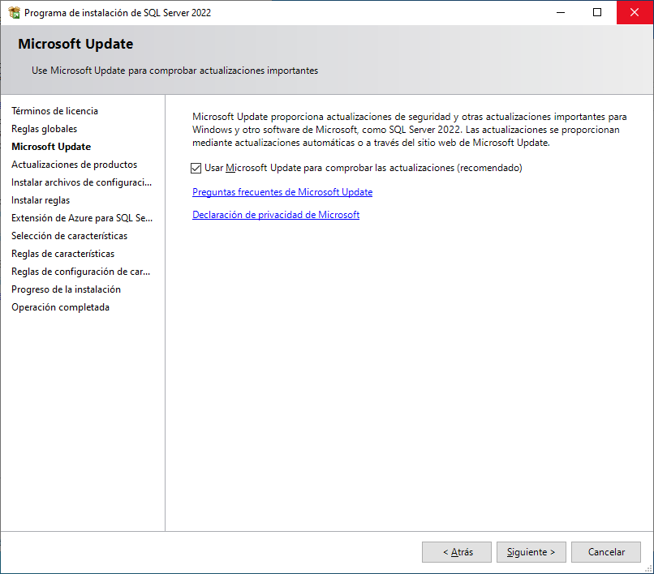Click the Microsoft Update page heading

(75, 44)
